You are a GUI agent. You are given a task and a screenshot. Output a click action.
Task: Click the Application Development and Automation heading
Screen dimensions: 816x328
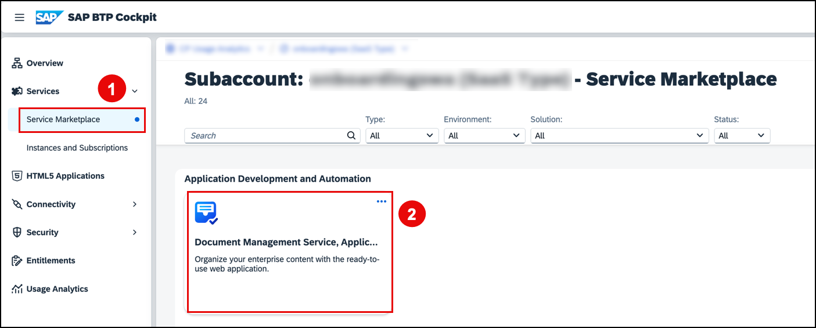(278, 179)
